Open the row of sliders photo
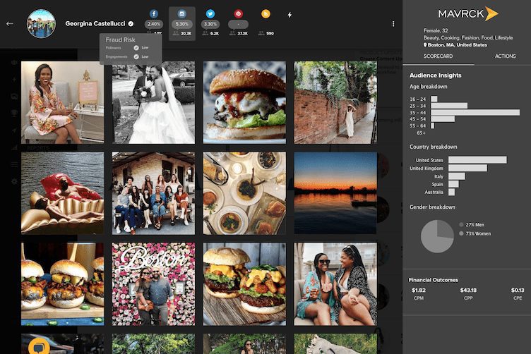531x354 pixels. point(63,284)
